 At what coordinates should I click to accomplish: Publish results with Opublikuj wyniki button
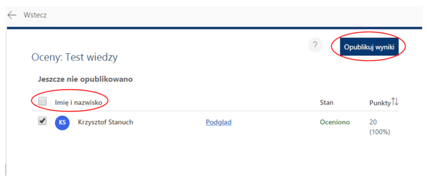tap(369, 47)
